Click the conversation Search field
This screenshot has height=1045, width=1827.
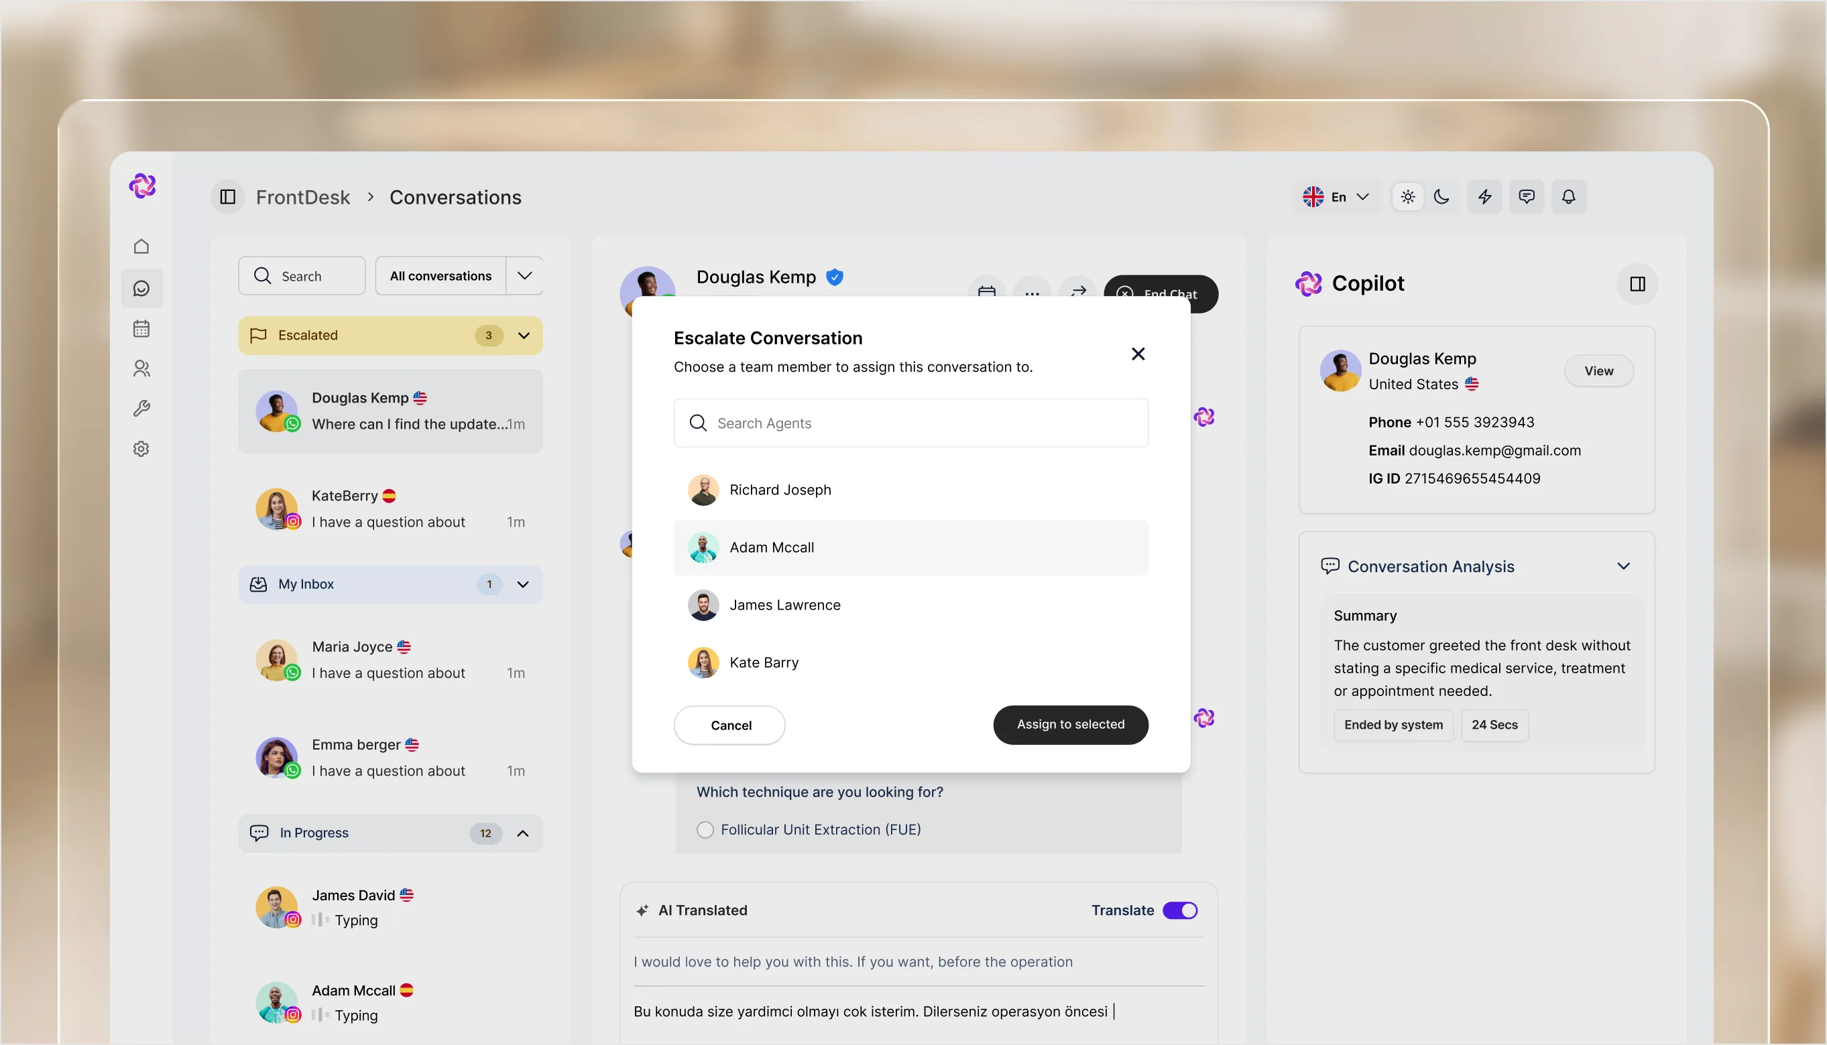pyautogui.click(x=302, y=275)
